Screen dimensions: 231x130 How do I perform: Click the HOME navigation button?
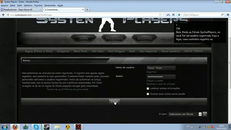(84, 39)
